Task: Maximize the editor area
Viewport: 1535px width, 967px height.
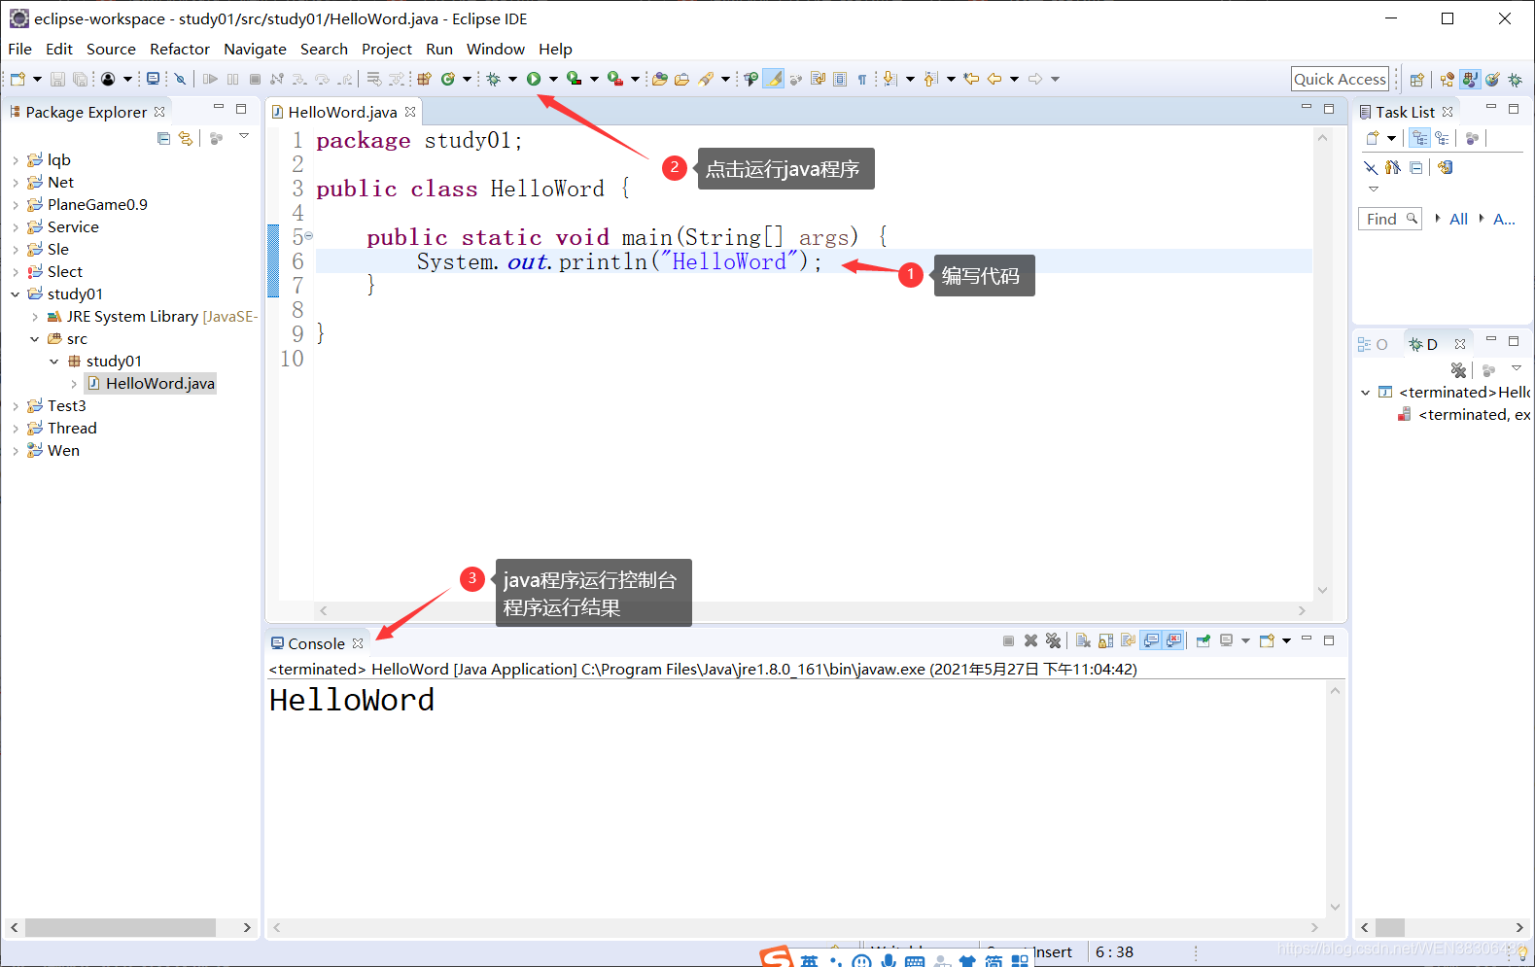Action: tap(1329, 109)
